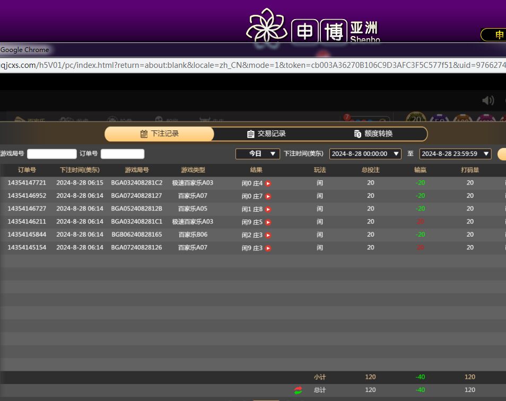Expand the 今日 date range dropdown
This screenshot has height=401, width=506.
click(x=258, y=154)
